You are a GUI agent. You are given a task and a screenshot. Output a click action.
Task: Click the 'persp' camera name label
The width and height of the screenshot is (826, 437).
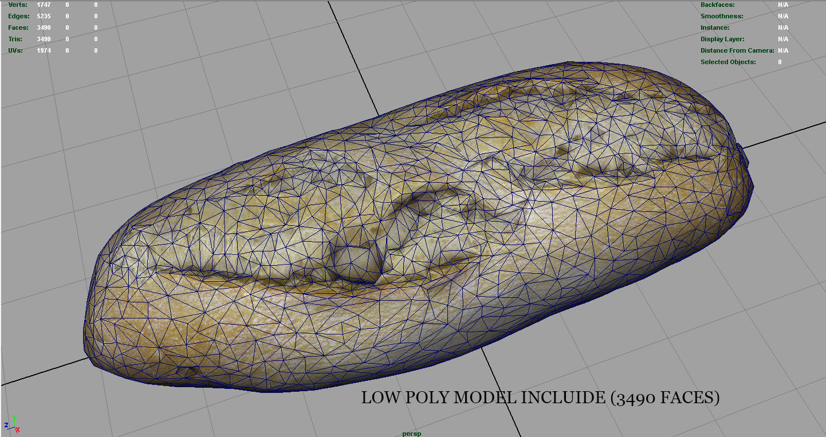411,434
